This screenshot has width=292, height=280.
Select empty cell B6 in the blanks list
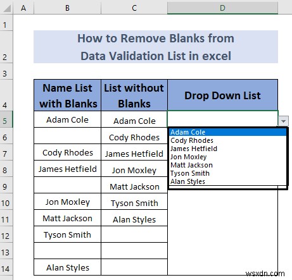[67, 136]
